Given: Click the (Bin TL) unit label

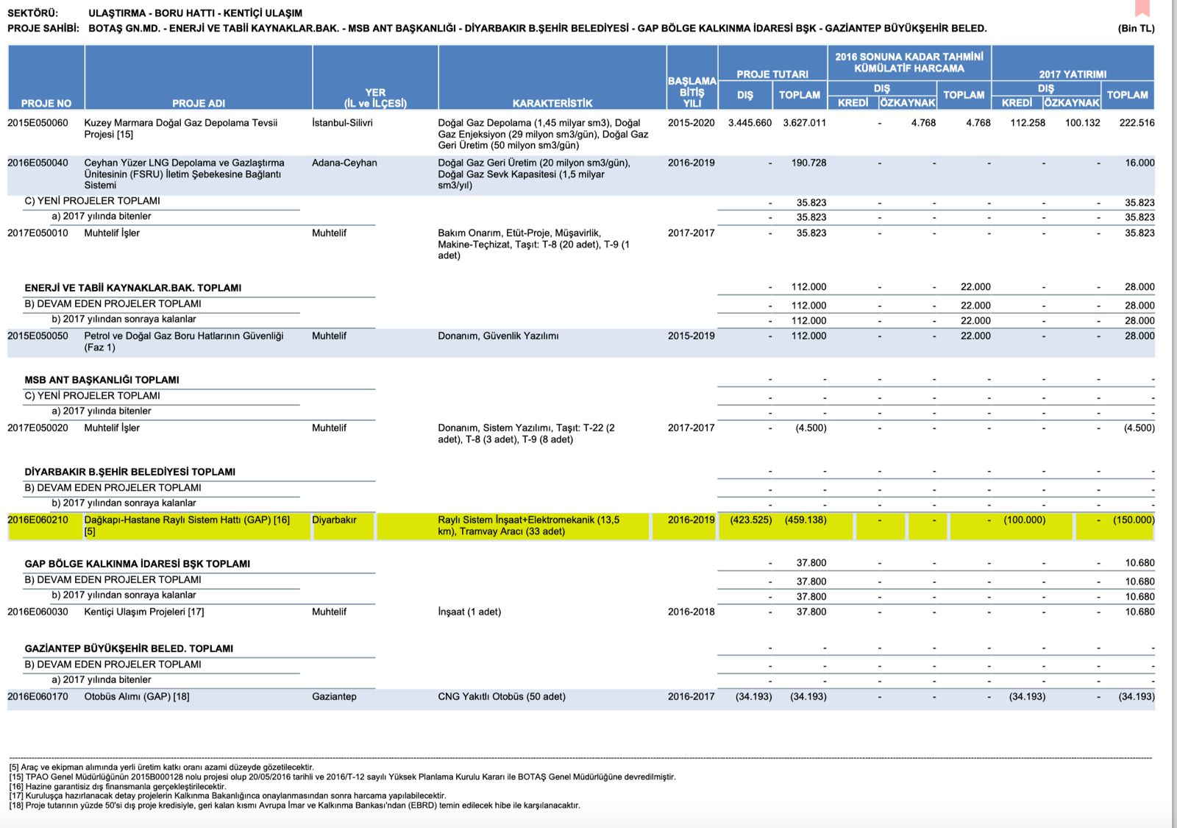Looking at the screenshot, I should 1136,29.
